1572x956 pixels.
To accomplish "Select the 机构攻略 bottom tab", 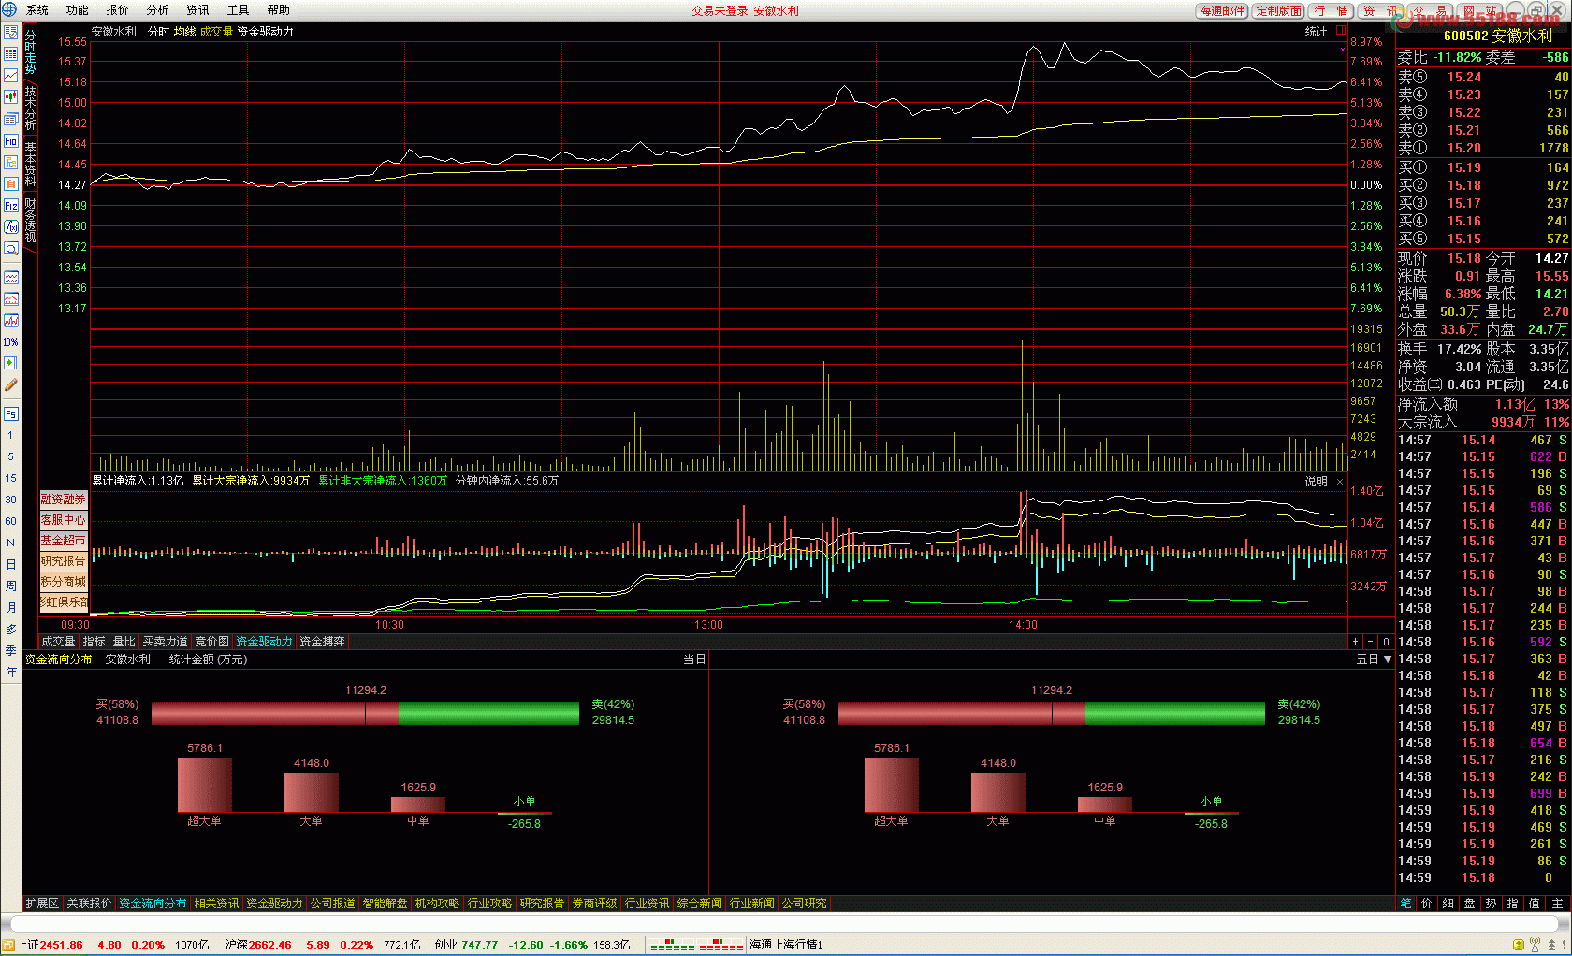I will (x=437, y=904).
